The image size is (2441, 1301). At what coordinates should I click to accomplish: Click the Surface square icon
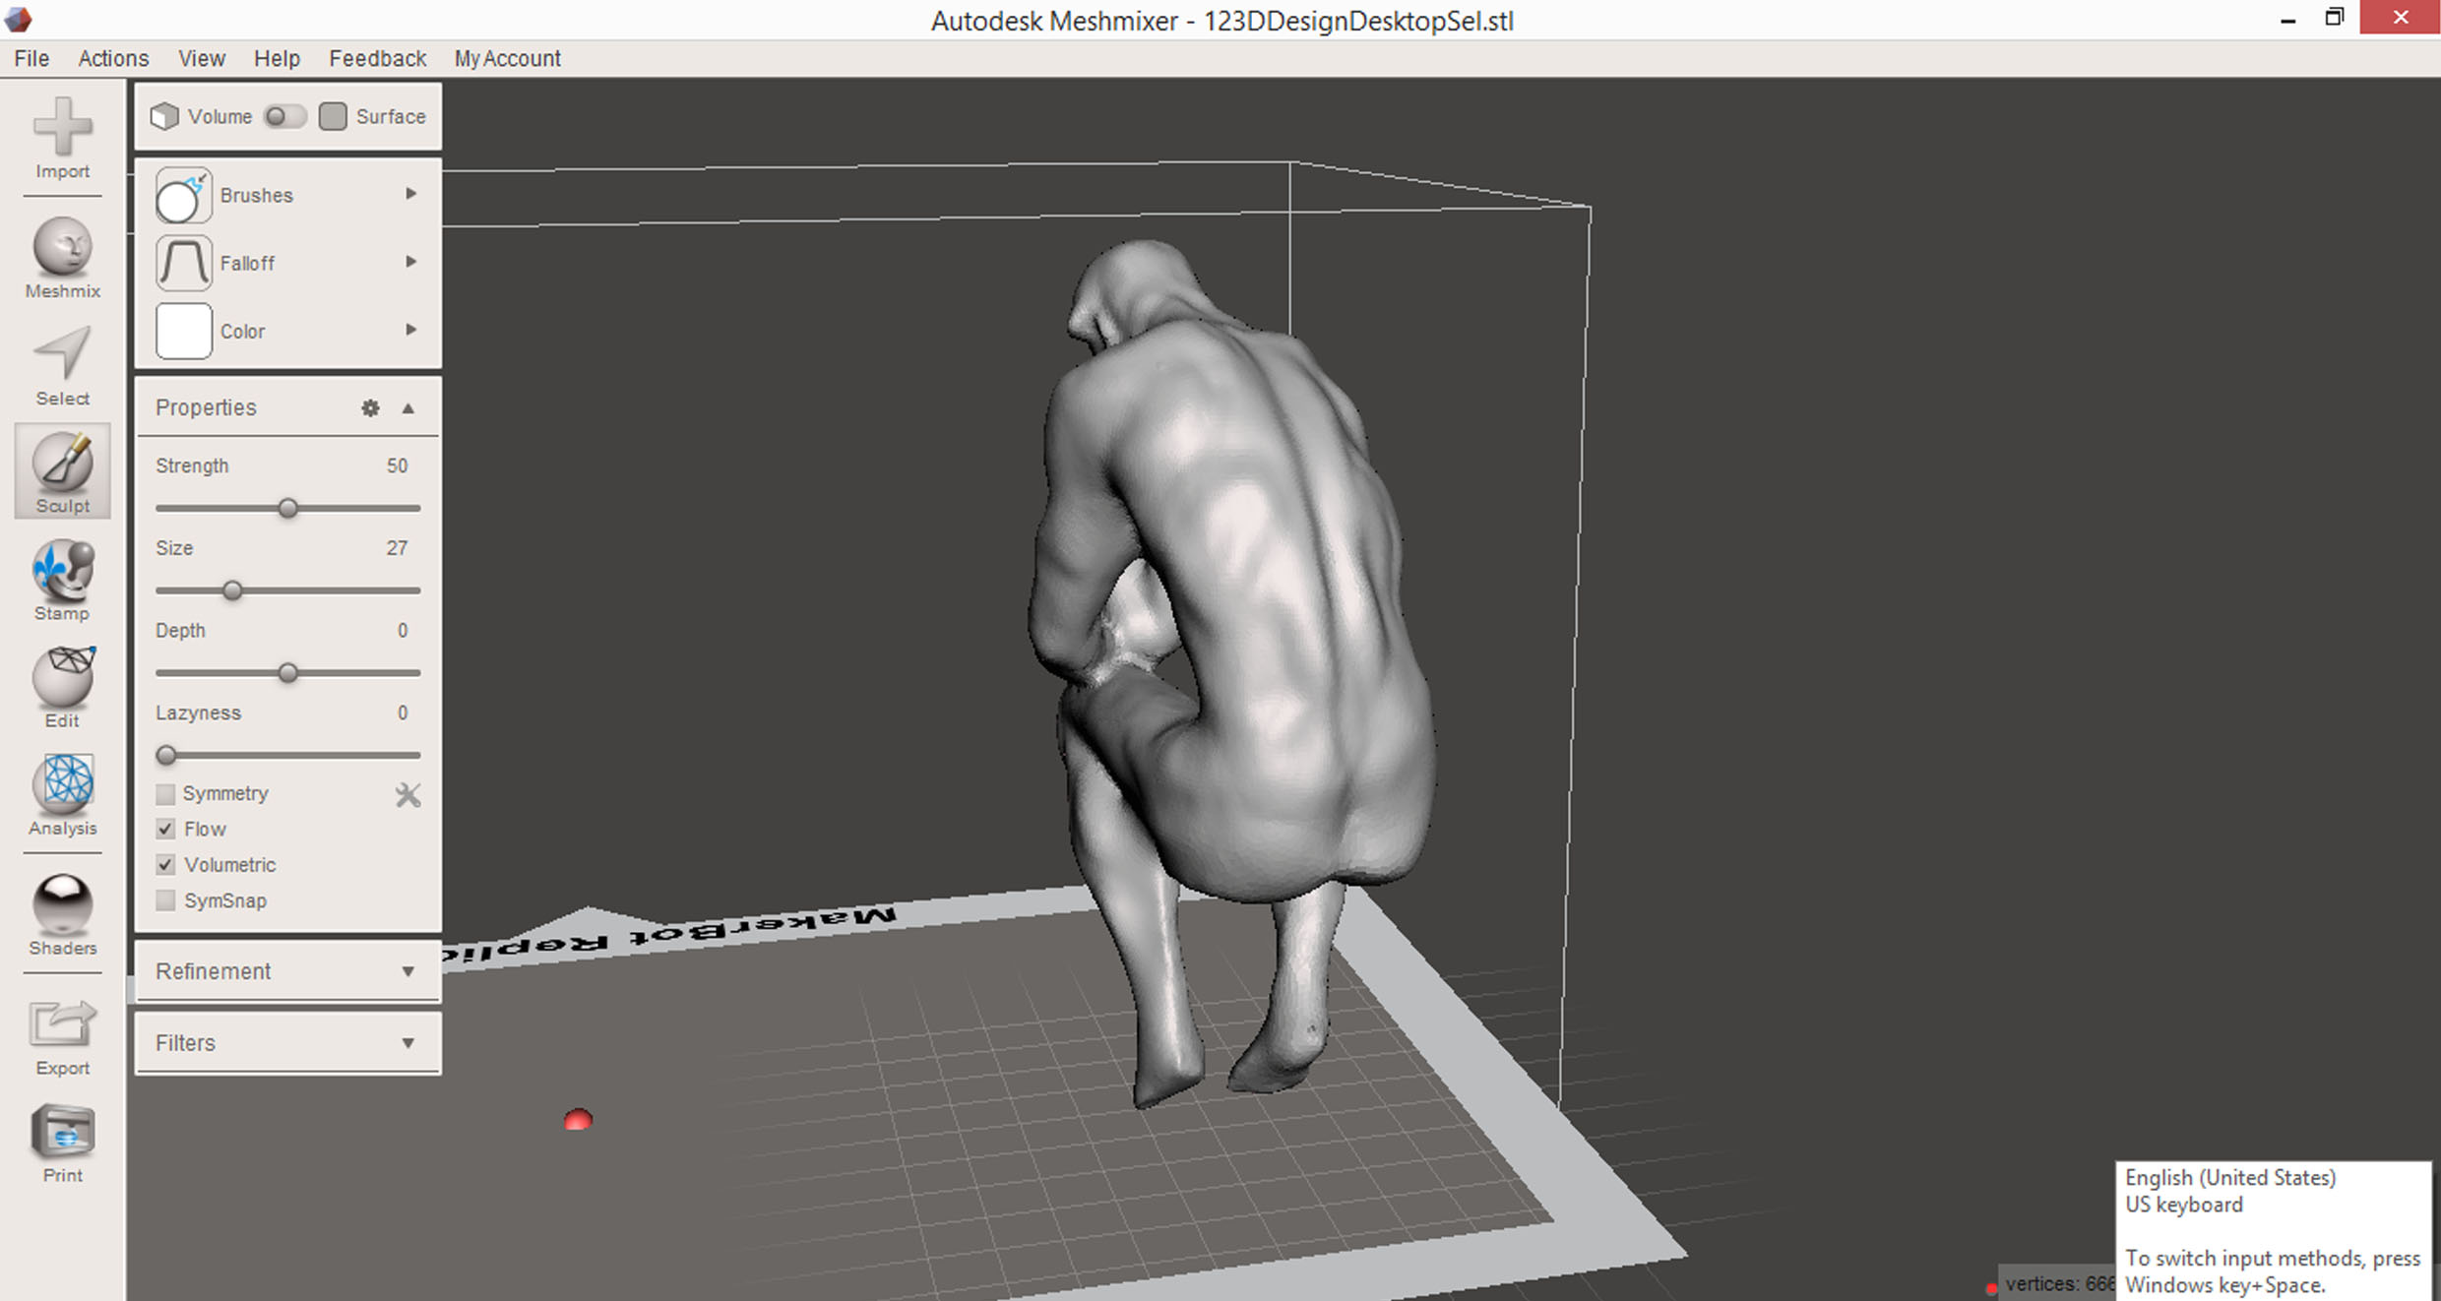tap(333, 116)
